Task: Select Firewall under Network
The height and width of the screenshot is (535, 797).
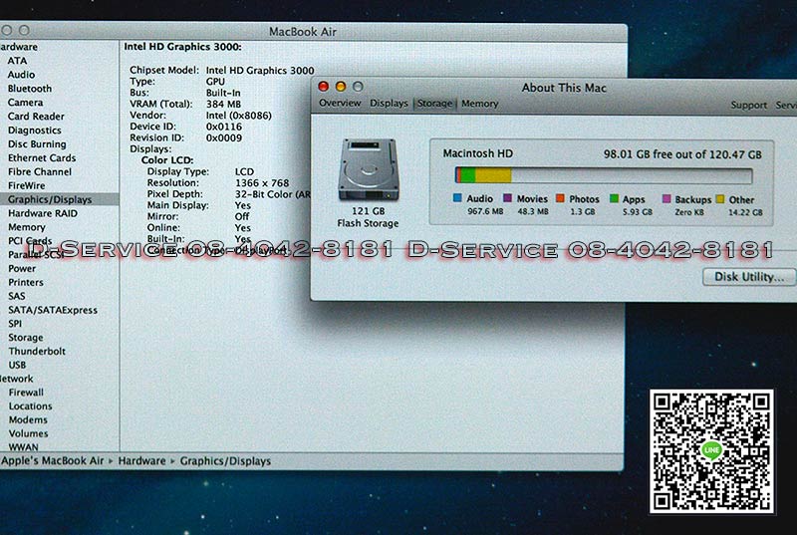Action: click(x=26, y=393)
